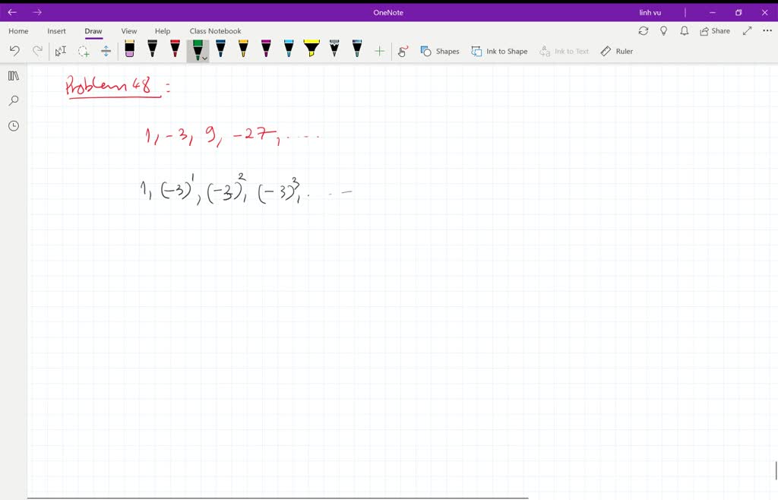Toggle Draw with Touch mode
Viewport: 778px width, 500px height.
click(403, 51)
